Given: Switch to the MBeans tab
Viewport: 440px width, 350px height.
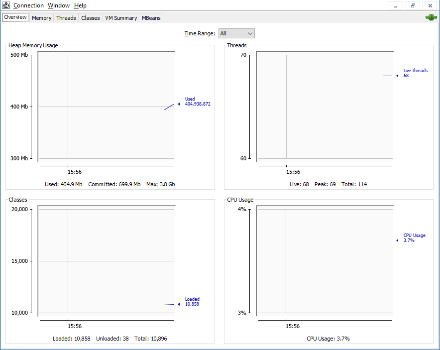Looking at the screenshot, I should 151,18.
